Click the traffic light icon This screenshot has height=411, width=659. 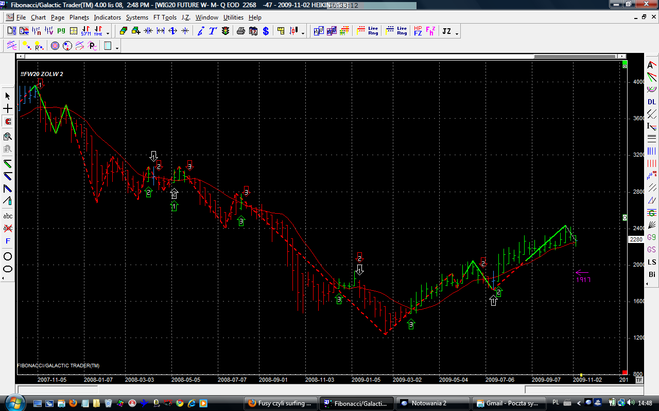(x=226, y=31)
